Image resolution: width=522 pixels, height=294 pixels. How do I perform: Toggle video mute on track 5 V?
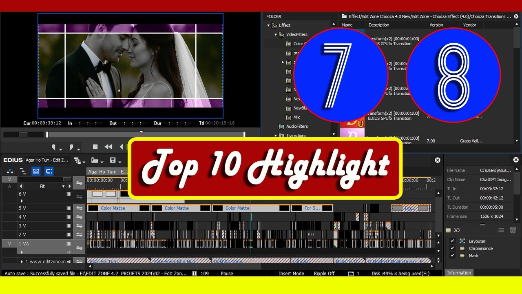69,208
